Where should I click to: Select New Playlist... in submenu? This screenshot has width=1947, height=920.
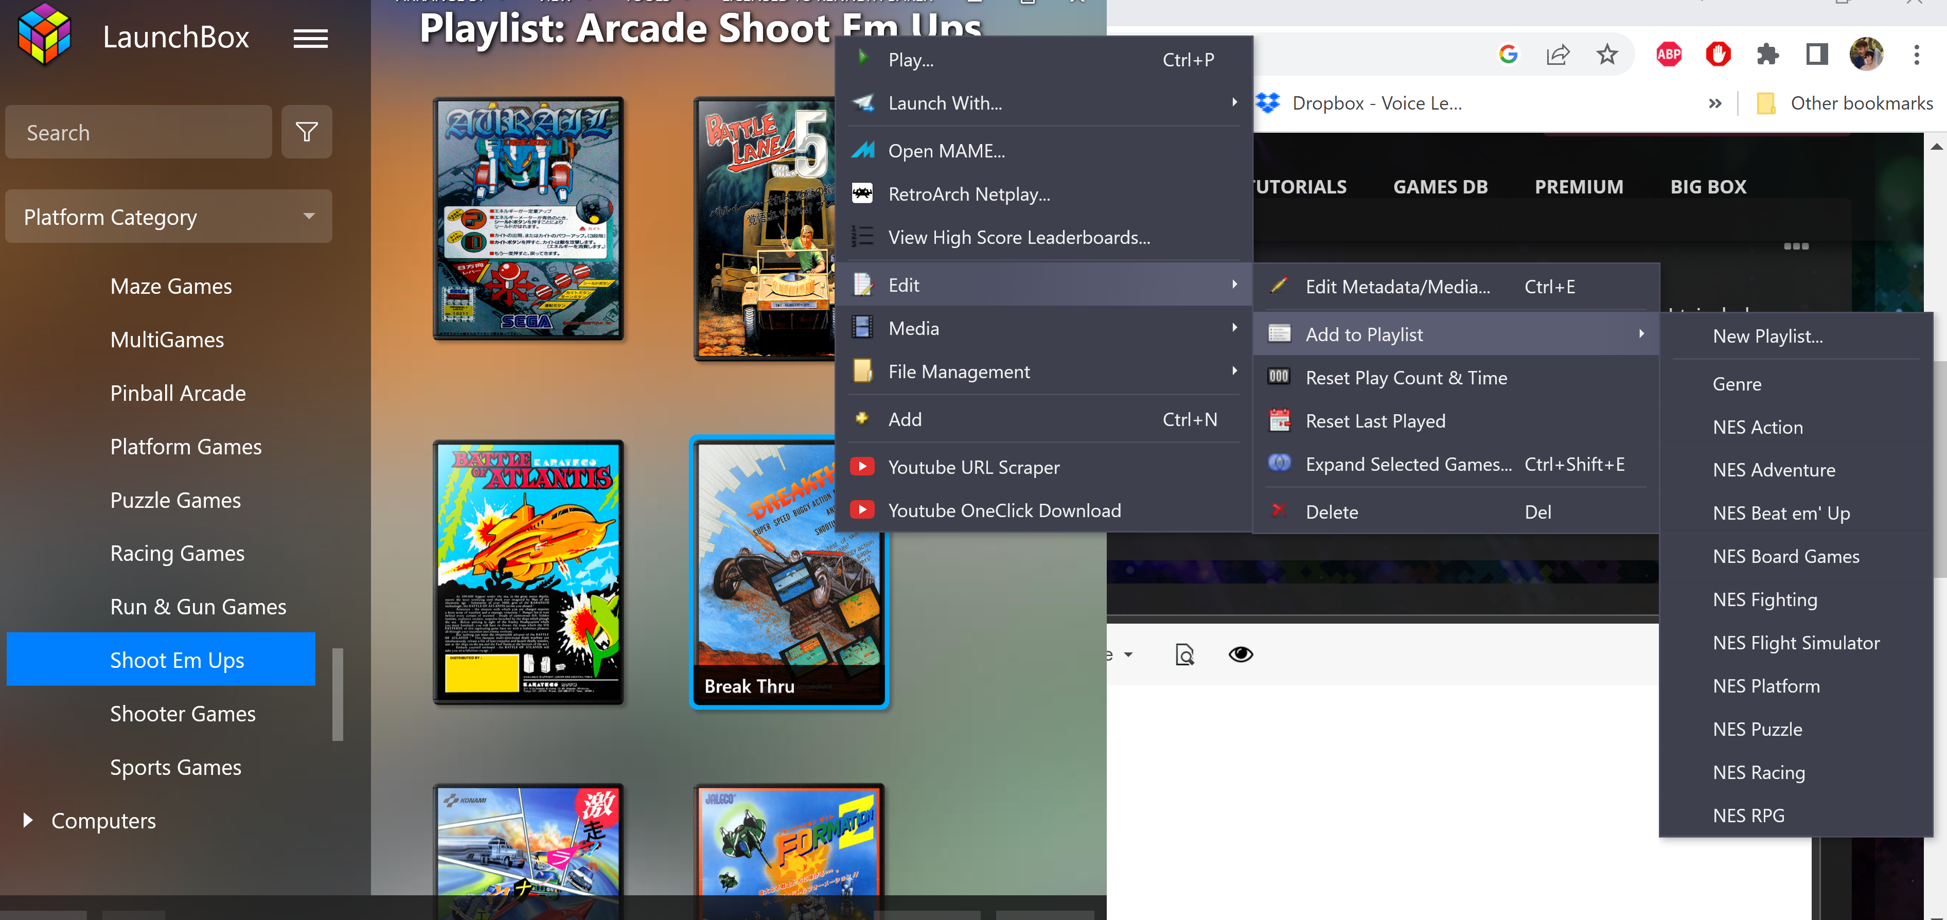[x=1796, y=337]
